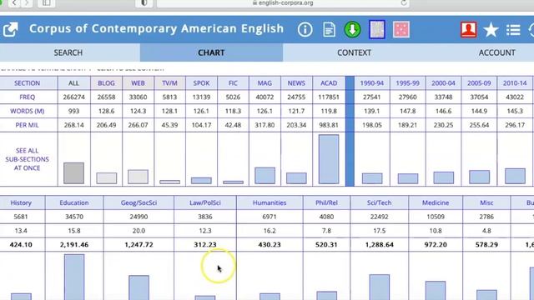The height and width of the screenshot is (300, 534).
Task: Click SEE ALL SUB-SECTIONS AT ONCE link
Action: [28, 159]
